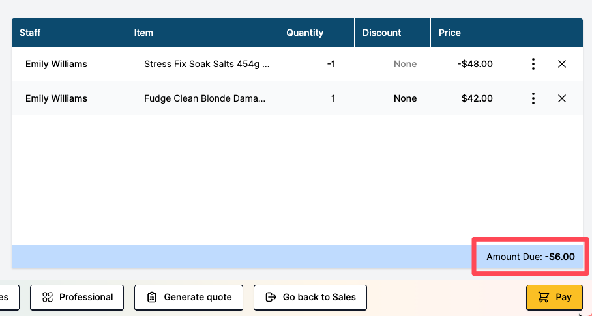Select Emily Williams staff on first row
592x316 pixels.
[56, 64]
